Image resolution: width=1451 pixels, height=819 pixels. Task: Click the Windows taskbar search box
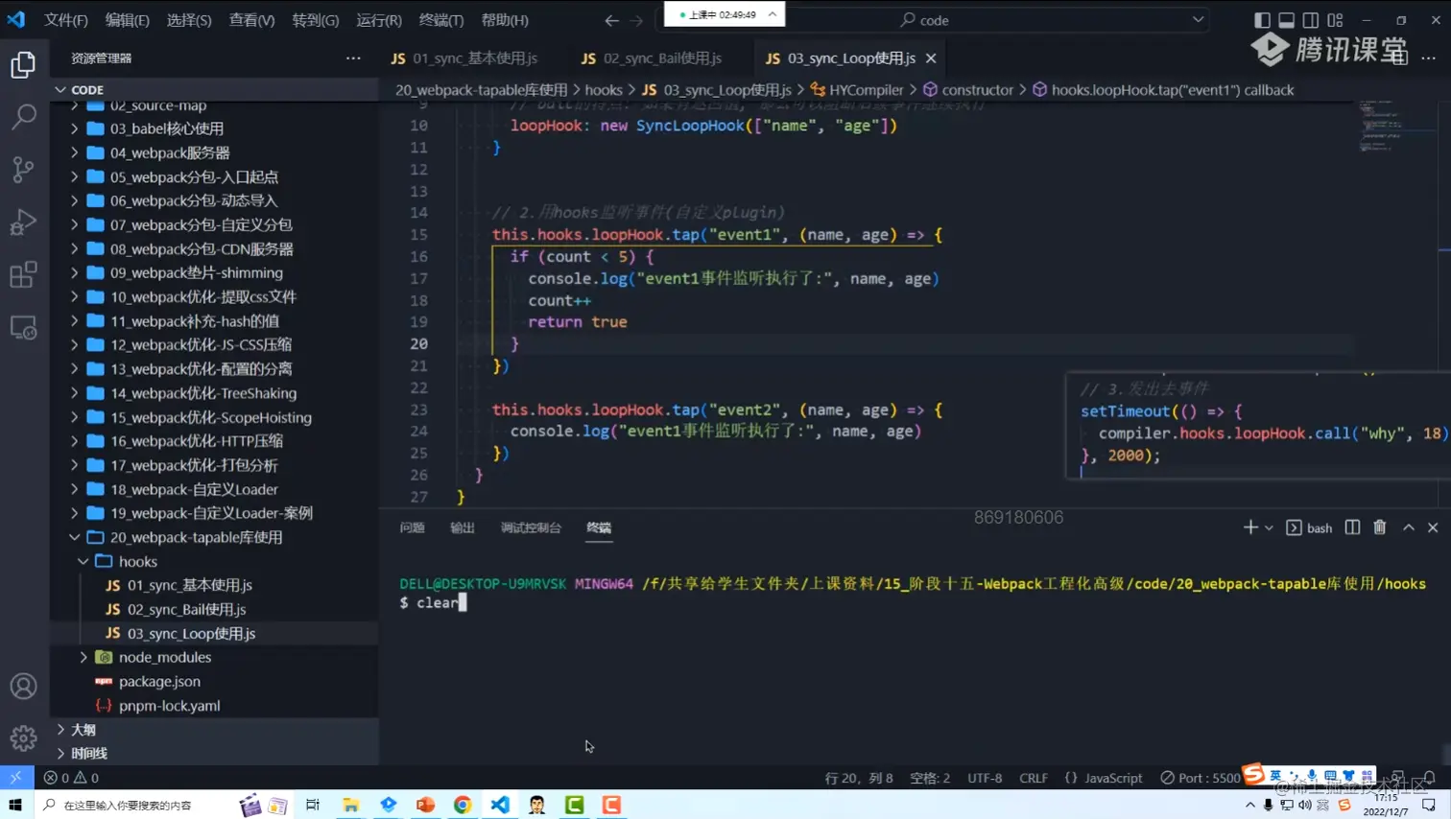click(x=134, y=805)
